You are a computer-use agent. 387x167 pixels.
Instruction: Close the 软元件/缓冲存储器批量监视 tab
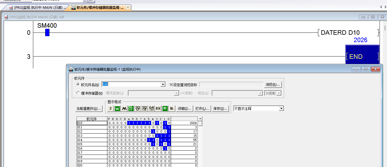tap(128, 8)
